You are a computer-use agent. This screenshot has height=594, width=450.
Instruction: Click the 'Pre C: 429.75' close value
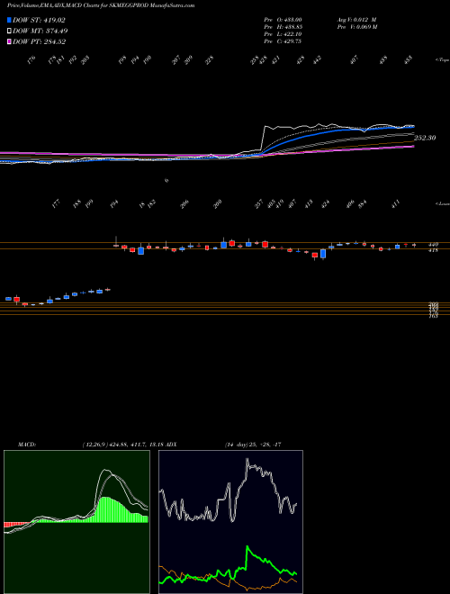point(283,41)
